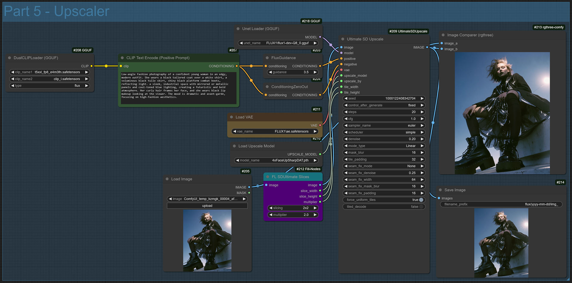
Task: Click the UPSCALE_MODEL output connector
Action: [x=320, y=154]
